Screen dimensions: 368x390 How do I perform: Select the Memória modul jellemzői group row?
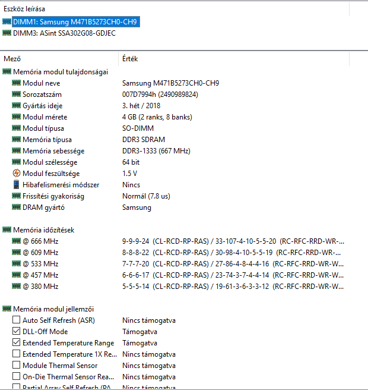click(53, 309)
